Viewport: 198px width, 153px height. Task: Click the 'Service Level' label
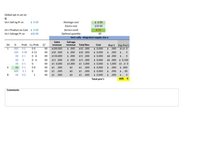(71, 30)
